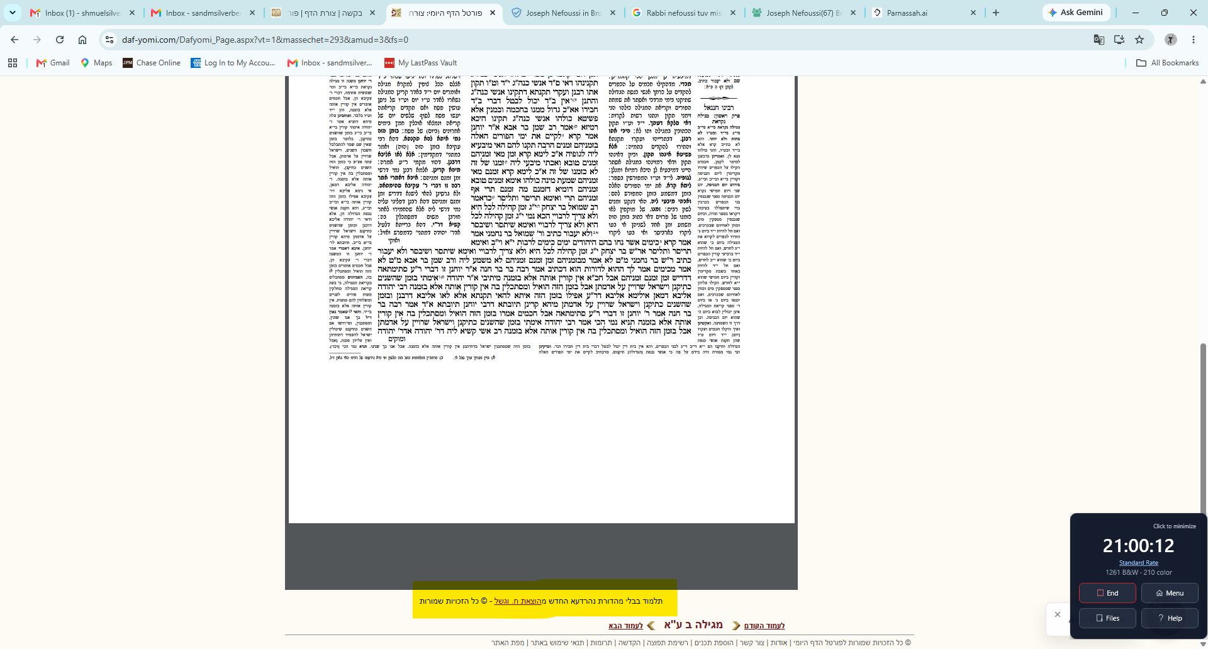Viewport: 1208px width, 649px height.
Task: Click the gold arrow icon beside לעמוד הקודם
Action: point(736,626)
